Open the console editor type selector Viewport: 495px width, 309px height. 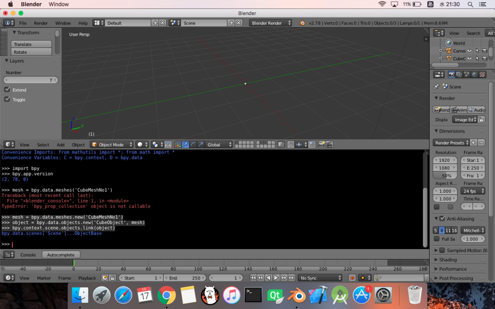(10, 254)
